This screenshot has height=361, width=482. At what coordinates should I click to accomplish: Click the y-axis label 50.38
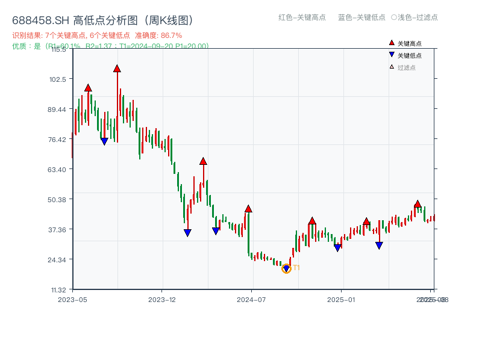coord(57,200)
